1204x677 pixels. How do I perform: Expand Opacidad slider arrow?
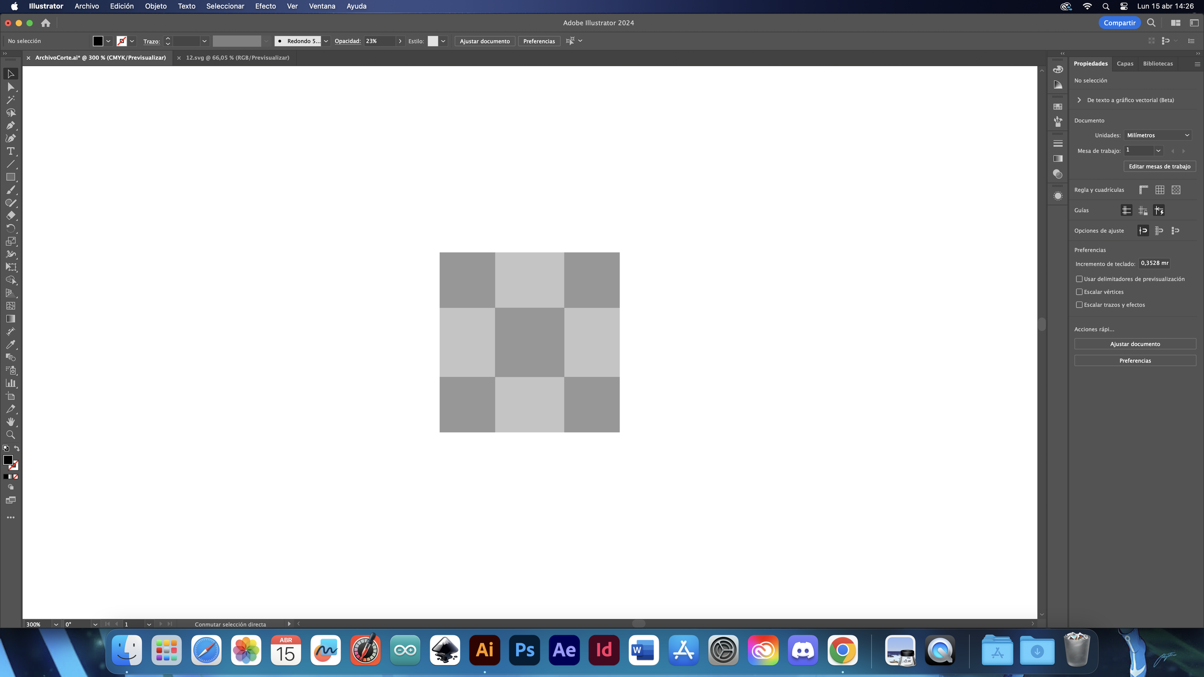pyautogui.click(x=400, y=41)
